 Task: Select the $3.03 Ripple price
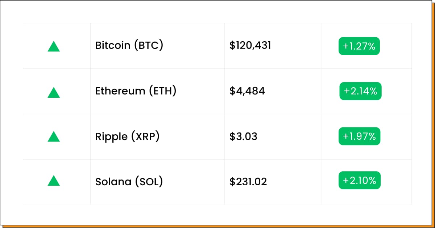[243, 136]
